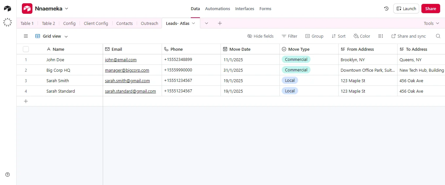Image resolution: width=445 pixels, height=185 pixels.
Task: Open the help question mark icon
Action: point(8,175)
